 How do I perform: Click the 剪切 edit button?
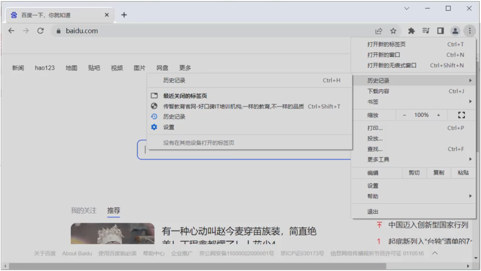414,173
